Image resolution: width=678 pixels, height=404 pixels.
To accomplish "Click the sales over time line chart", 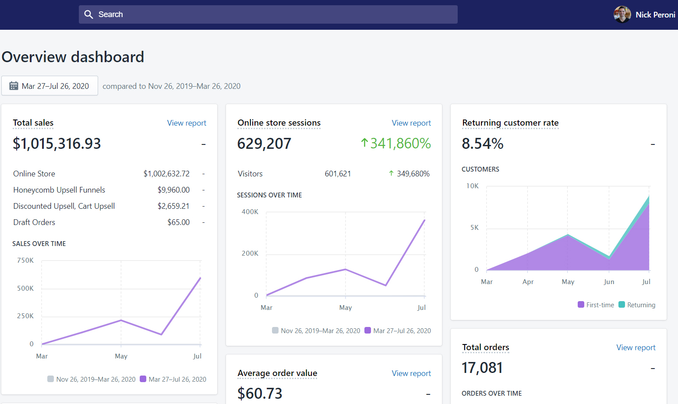I will 121,303.
